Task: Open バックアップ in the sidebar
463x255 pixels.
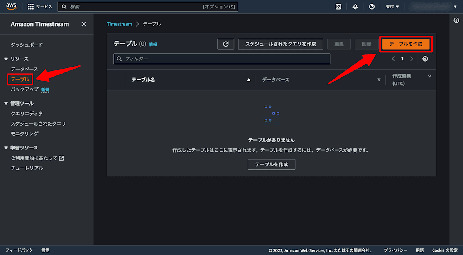Action: 24,89
